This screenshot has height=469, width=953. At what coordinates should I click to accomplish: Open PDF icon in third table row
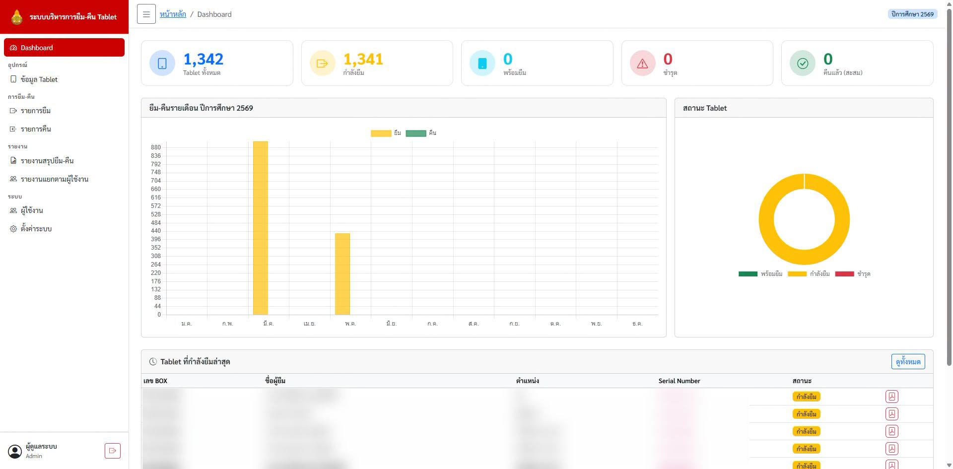891,431
